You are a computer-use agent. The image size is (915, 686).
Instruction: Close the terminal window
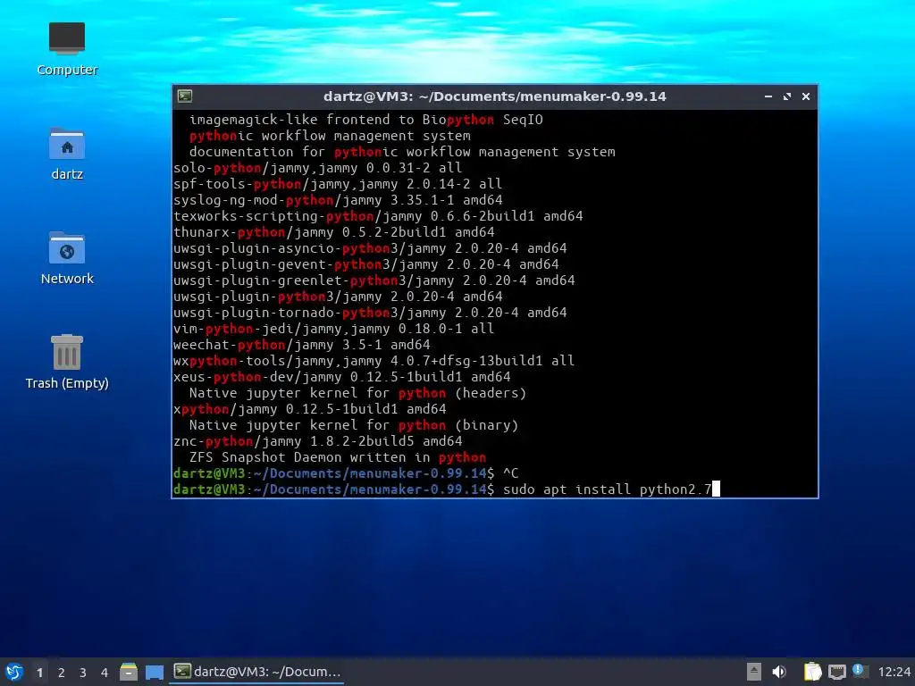click(x=806, y=96)
